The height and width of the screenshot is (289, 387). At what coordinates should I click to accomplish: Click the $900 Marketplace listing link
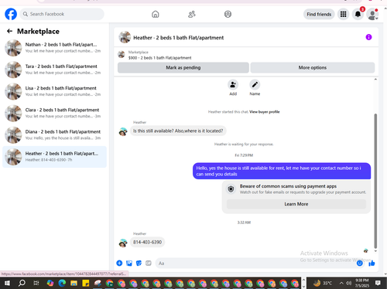(x=160, y=58)
